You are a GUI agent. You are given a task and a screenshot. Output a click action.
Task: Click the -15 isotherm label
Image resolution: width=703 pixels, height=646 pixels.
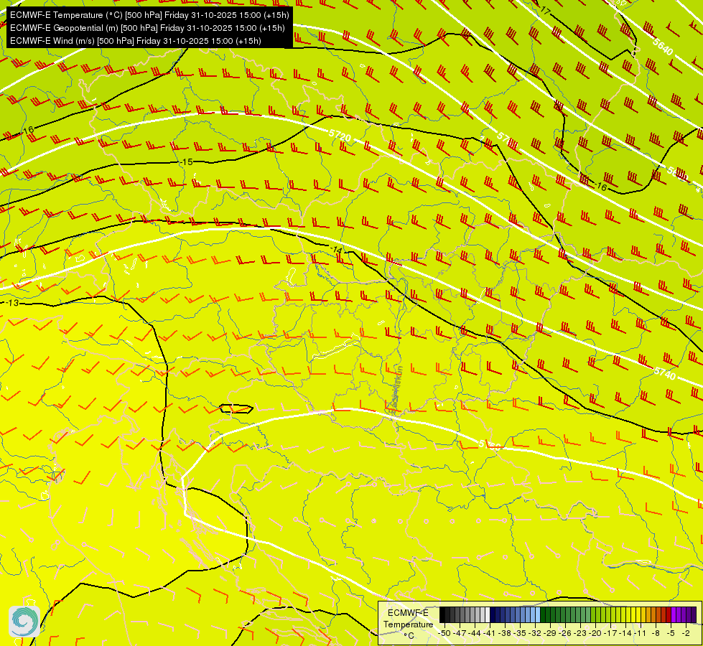187,161
